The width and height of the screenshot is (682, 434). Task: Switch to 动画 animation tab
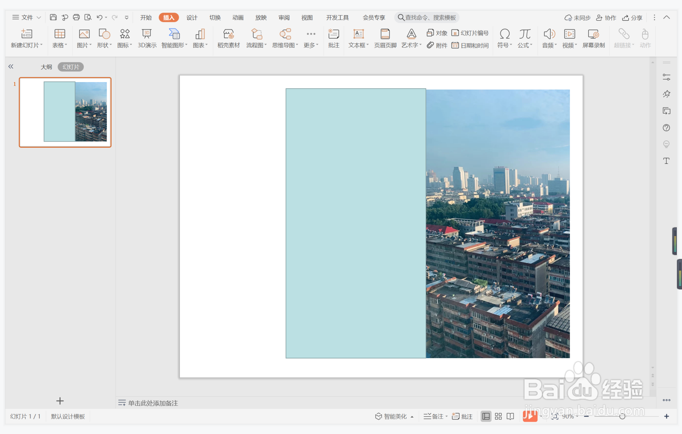click(238, 17)
